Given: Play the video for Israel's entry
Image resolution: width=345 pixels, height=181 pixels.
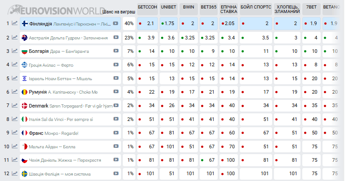Looking at the screenshot, I should [116, 78].
